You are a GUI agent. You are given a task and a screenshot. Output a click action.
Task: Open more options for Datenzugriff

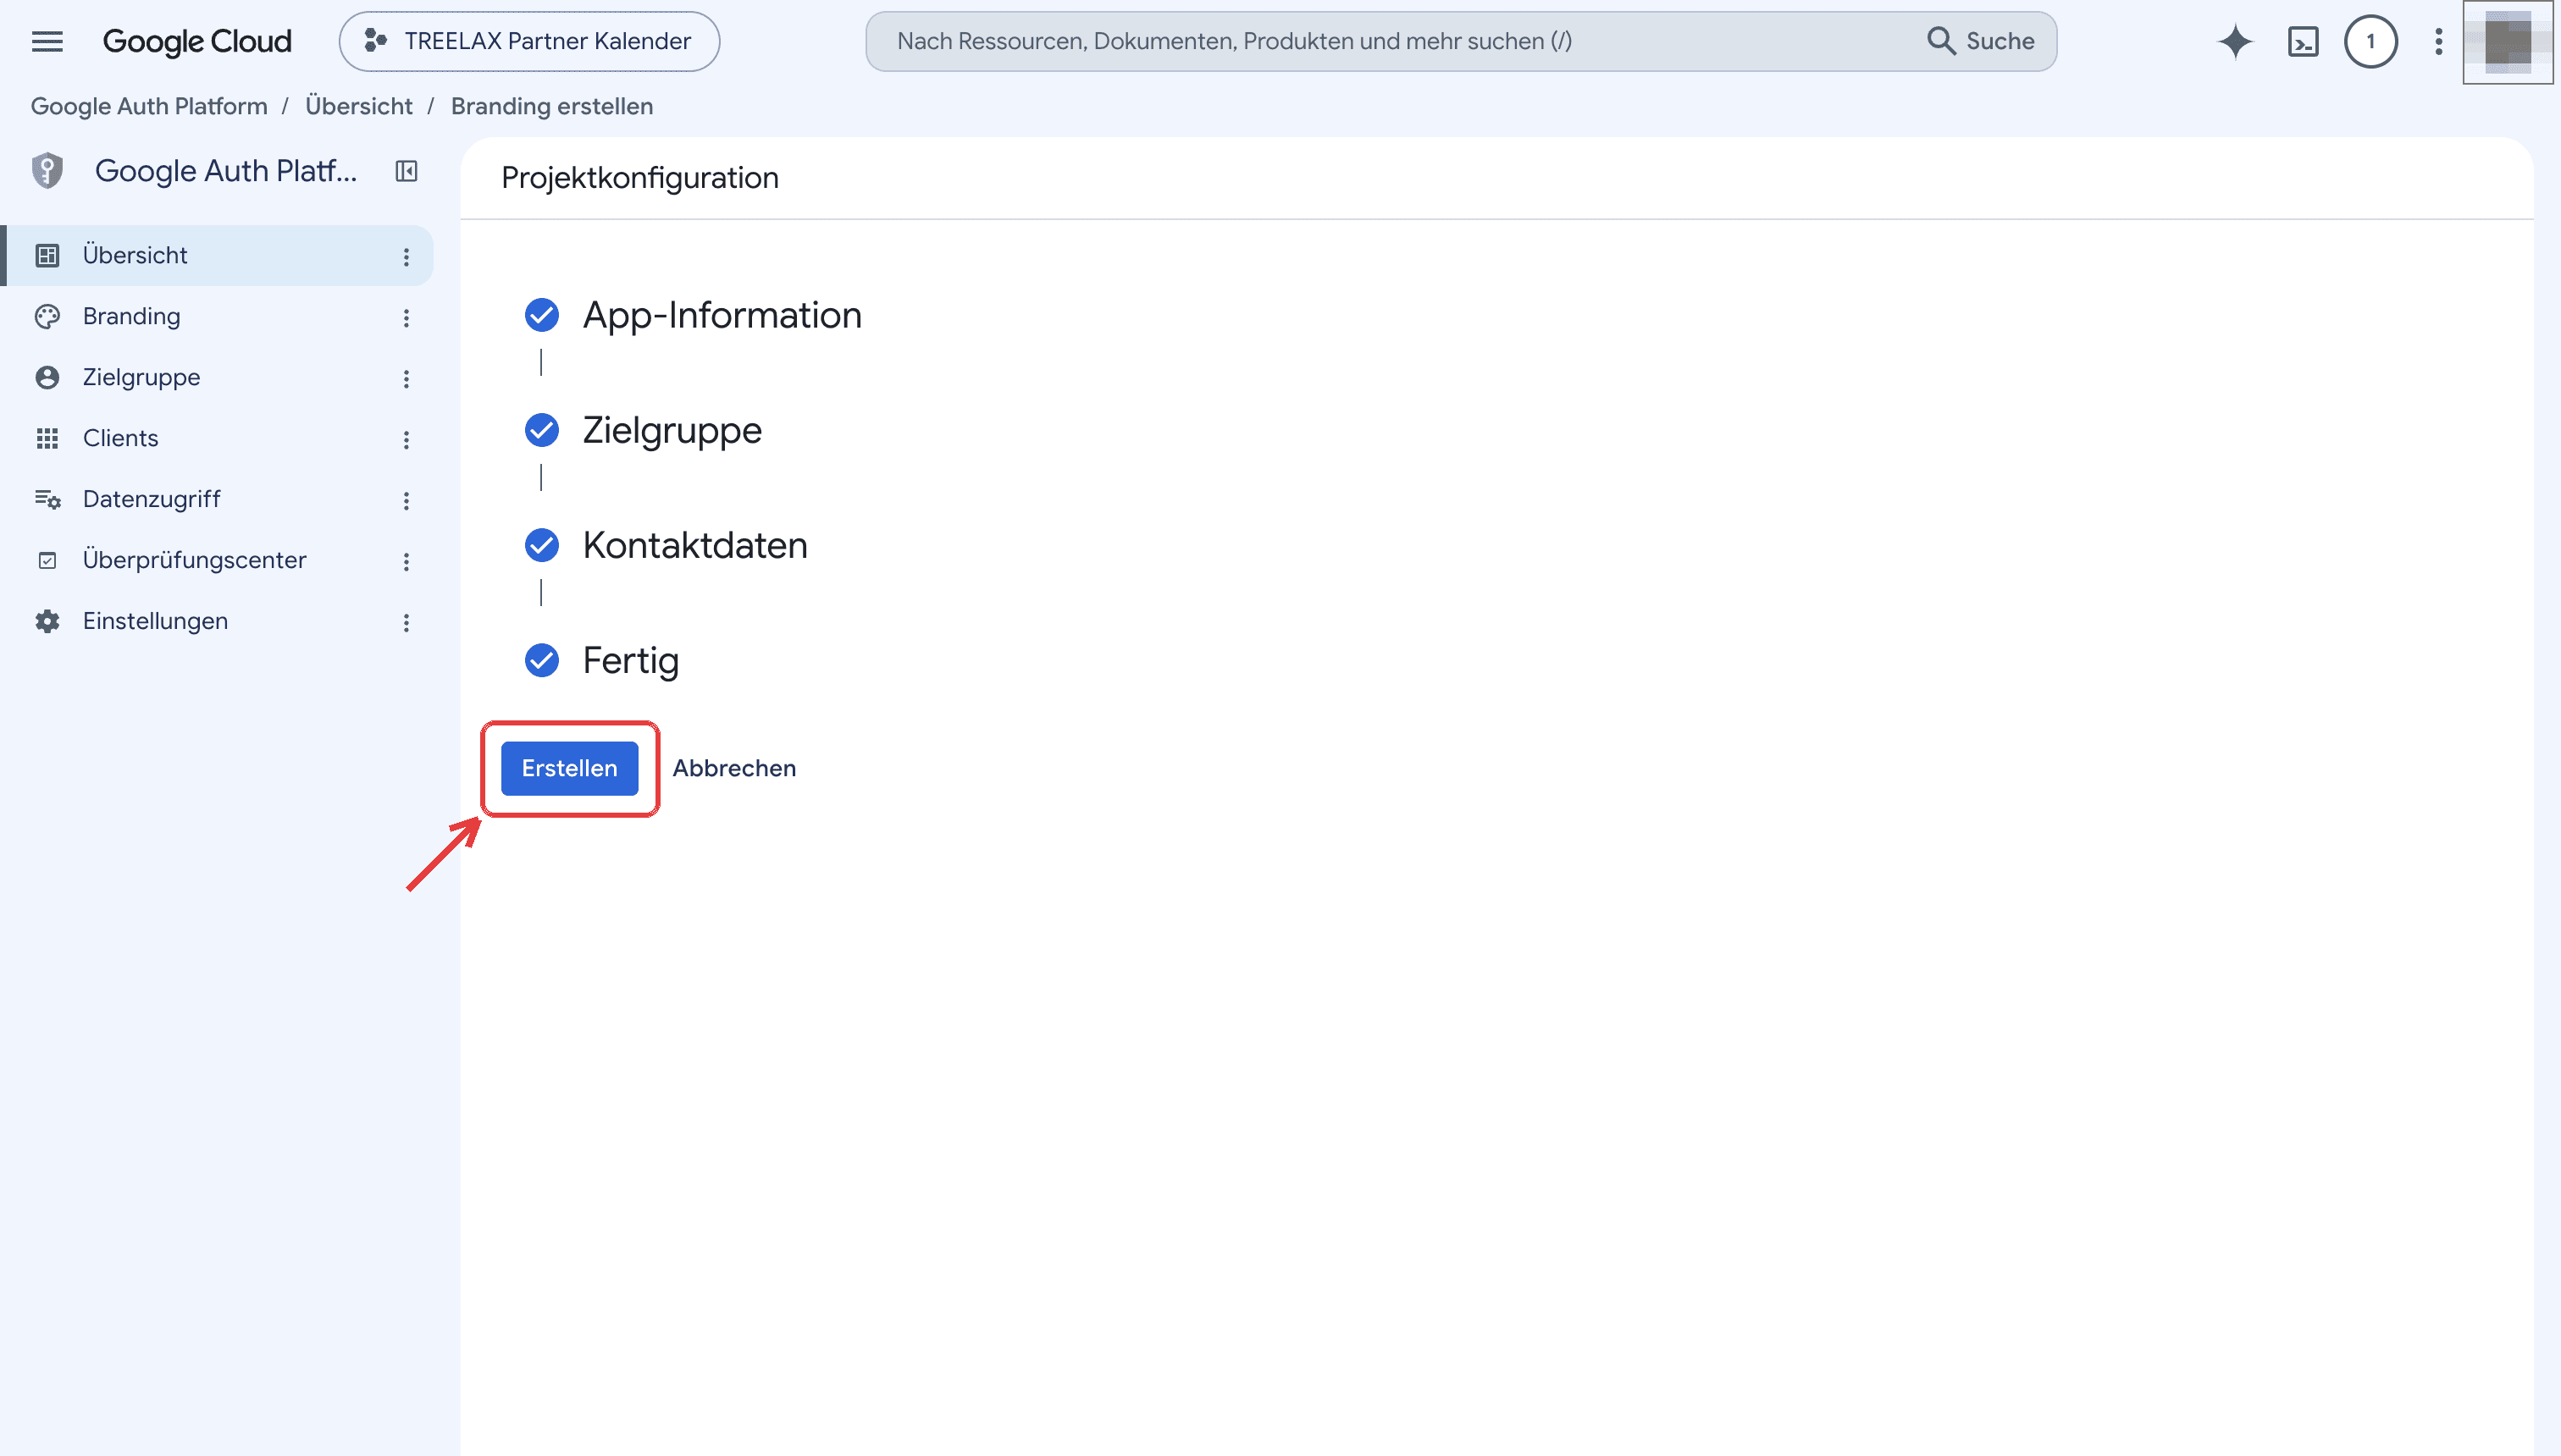407,501
